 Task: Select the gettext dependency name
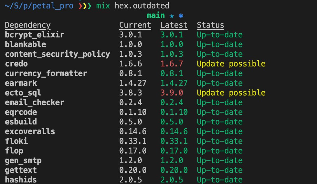21,170
